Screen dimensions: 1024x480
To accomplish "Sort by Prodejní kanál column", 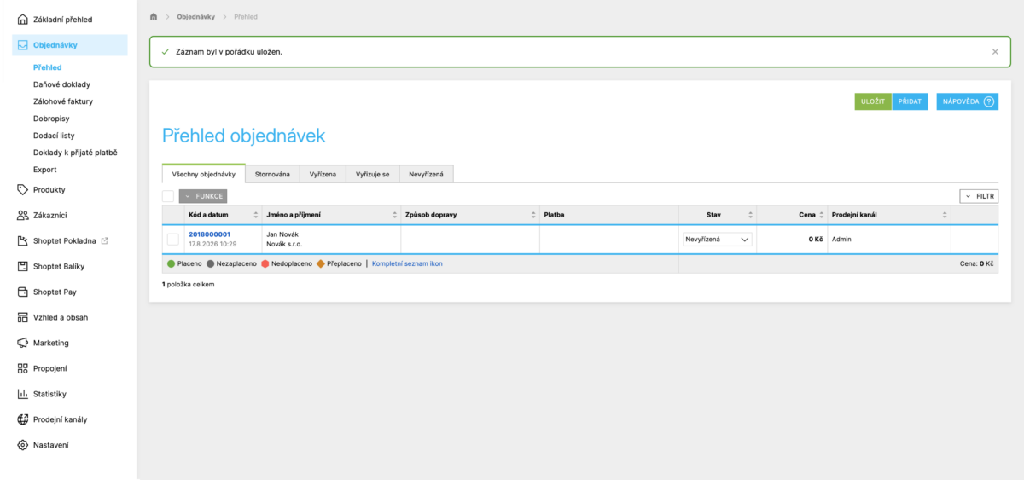I will [889, 215].
